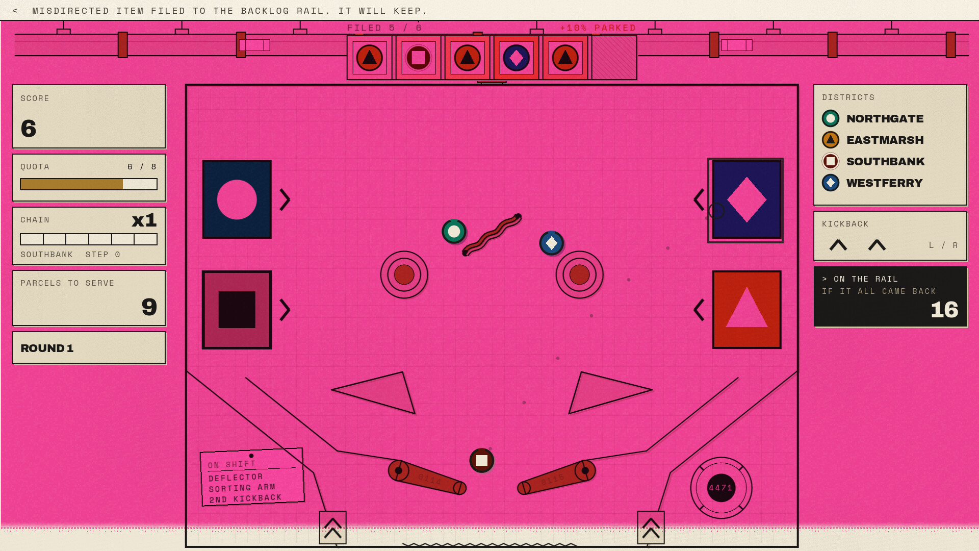Click arrow beside the red triangle bin
The image size is (979, 551).
(699, 310)
